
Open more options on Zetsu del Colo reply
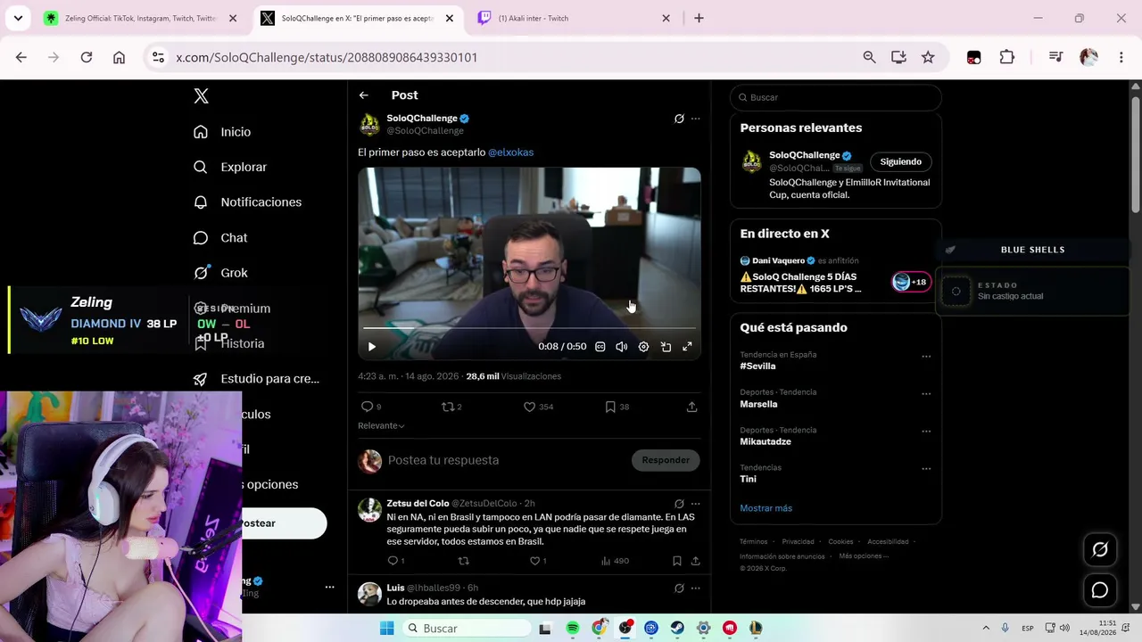(696, 504)
